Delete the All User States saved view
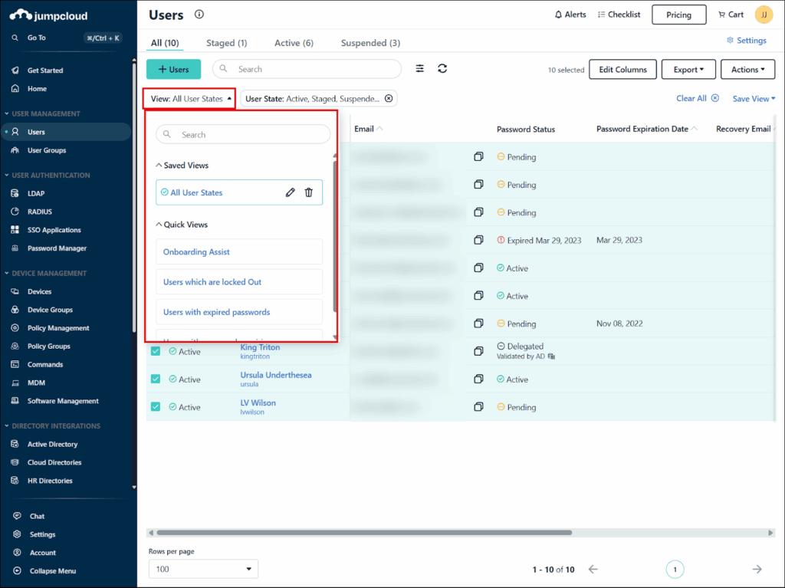The image size is (785, 588). (x=309, y=192)
